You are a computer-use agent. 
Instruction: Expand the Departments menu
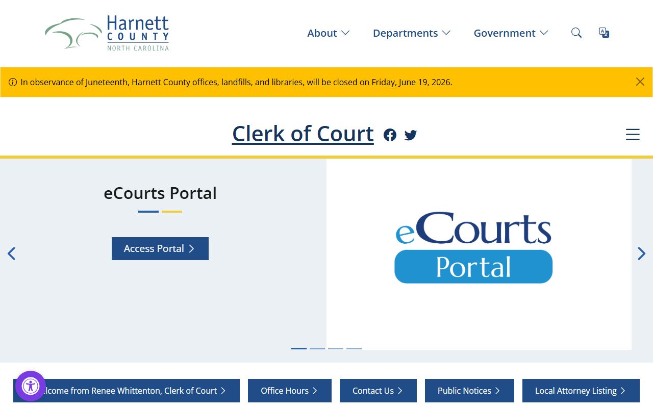[x=412, y=33]
